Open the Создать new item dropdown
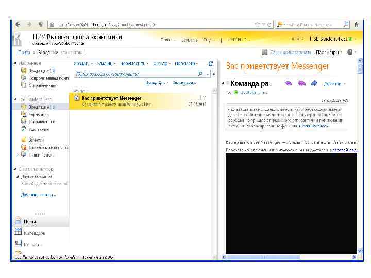The height and width of the screenshot is (278, 371). [x=83, y=64]
